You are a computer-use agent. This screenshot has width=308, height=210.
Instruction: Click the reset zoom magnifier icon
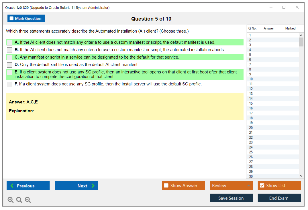[19, 200]
